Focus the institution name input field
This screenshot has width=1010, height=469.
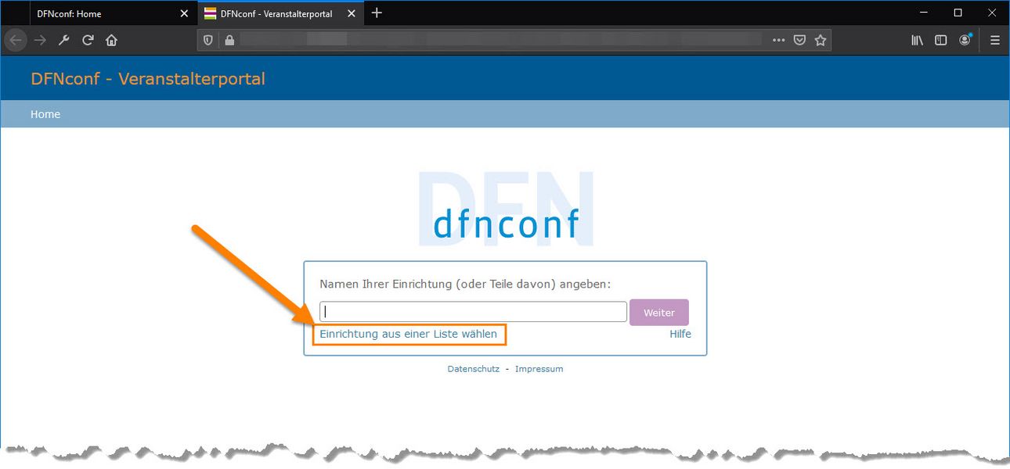473,312
